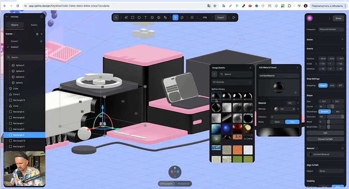Switch material Mode to Mask
Screen dimensions: 349x189
(x=277, y=122)
